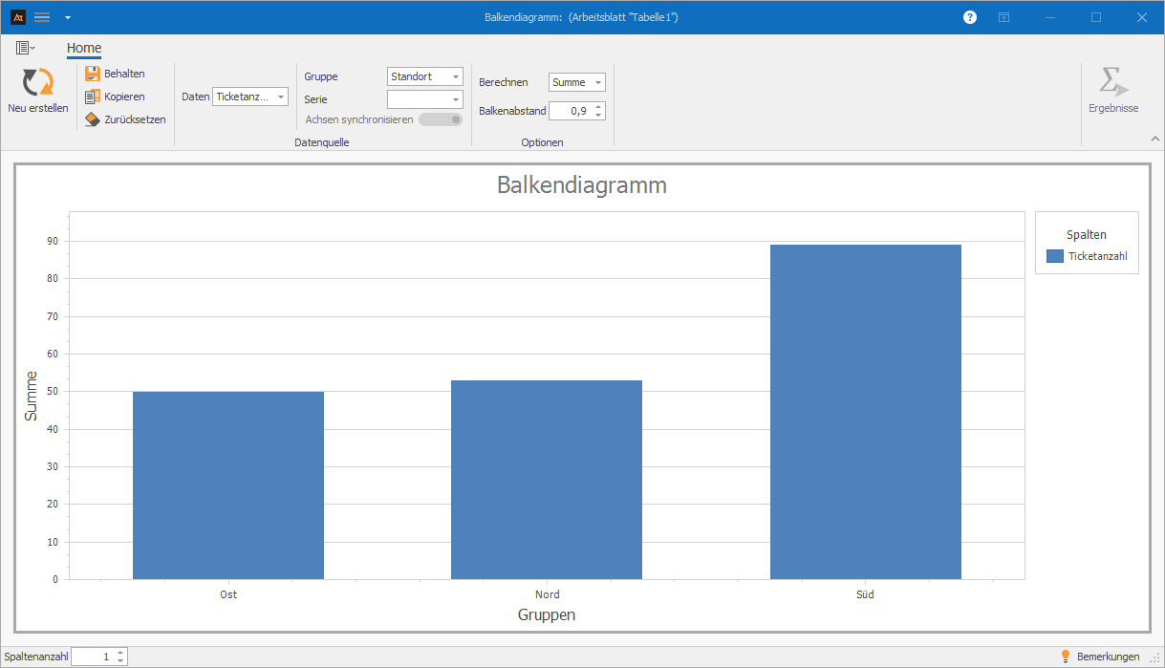Open the Daten dropdown
1165x668 pixels.
(x=281, y=97)
